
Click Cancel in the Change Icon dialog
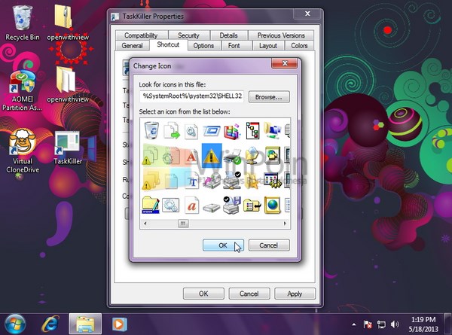coord(269,245)
